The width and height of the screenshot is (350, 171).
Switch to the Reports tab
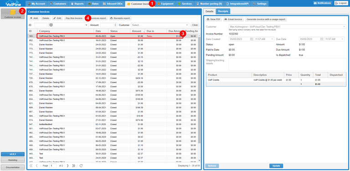click(77, 4)
